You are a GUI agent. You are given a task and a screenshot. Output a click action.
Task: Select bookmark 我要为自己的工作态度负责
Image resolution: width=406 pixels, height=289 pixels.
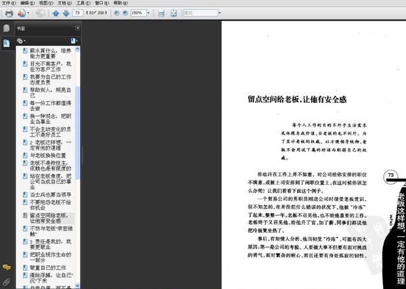pos(50,79)
